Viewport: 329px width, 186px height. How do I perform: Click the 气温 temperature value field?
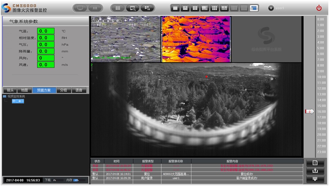[46, 31]
